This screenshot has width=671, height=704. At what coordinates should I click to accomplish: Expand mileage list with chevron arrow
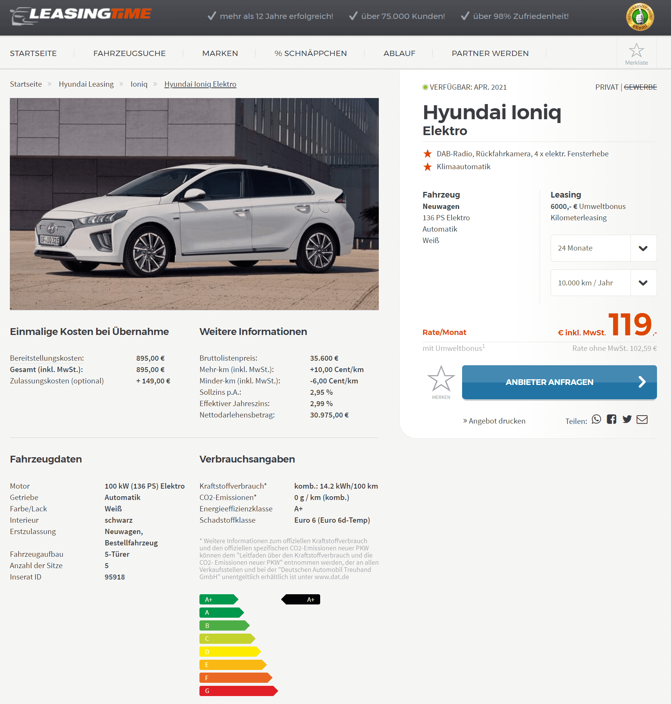643,283
